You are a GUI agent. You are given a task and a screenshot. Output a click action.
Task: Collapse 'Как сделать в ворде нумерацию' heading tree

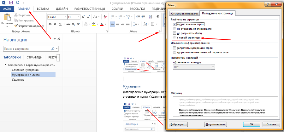tap(5, 65)
